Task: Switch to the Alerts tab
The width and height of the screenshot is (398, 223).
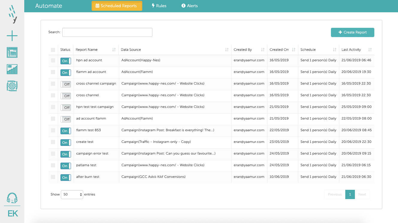Action: (x=190, y=6)
